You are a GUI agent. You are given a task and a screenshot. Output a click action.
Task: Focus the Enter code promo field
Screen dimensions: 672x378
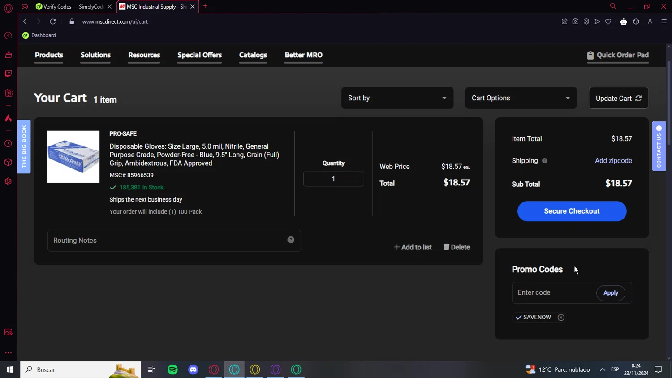coord(554,292)
